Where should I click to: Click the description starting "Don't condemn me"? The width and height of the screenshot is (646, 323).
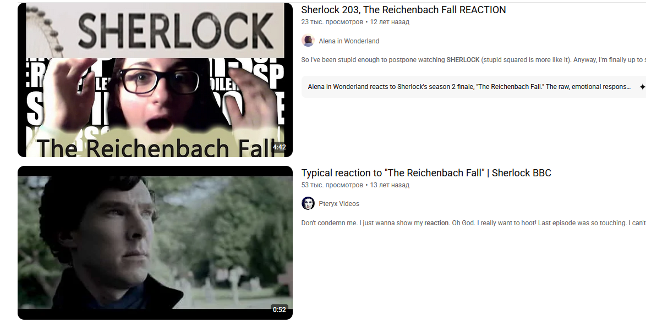473,222
